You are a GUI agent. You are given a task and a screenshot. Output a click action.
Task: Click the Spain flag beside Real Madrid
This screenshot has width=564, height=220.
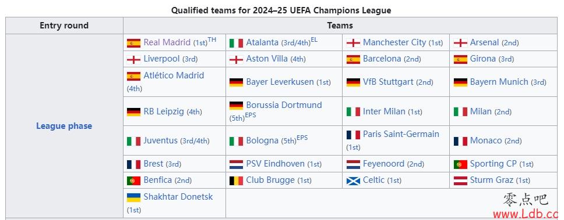pos(133,43)
